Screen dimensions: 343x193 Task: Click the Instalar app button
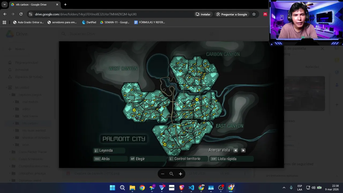click(x=203, y=14)
